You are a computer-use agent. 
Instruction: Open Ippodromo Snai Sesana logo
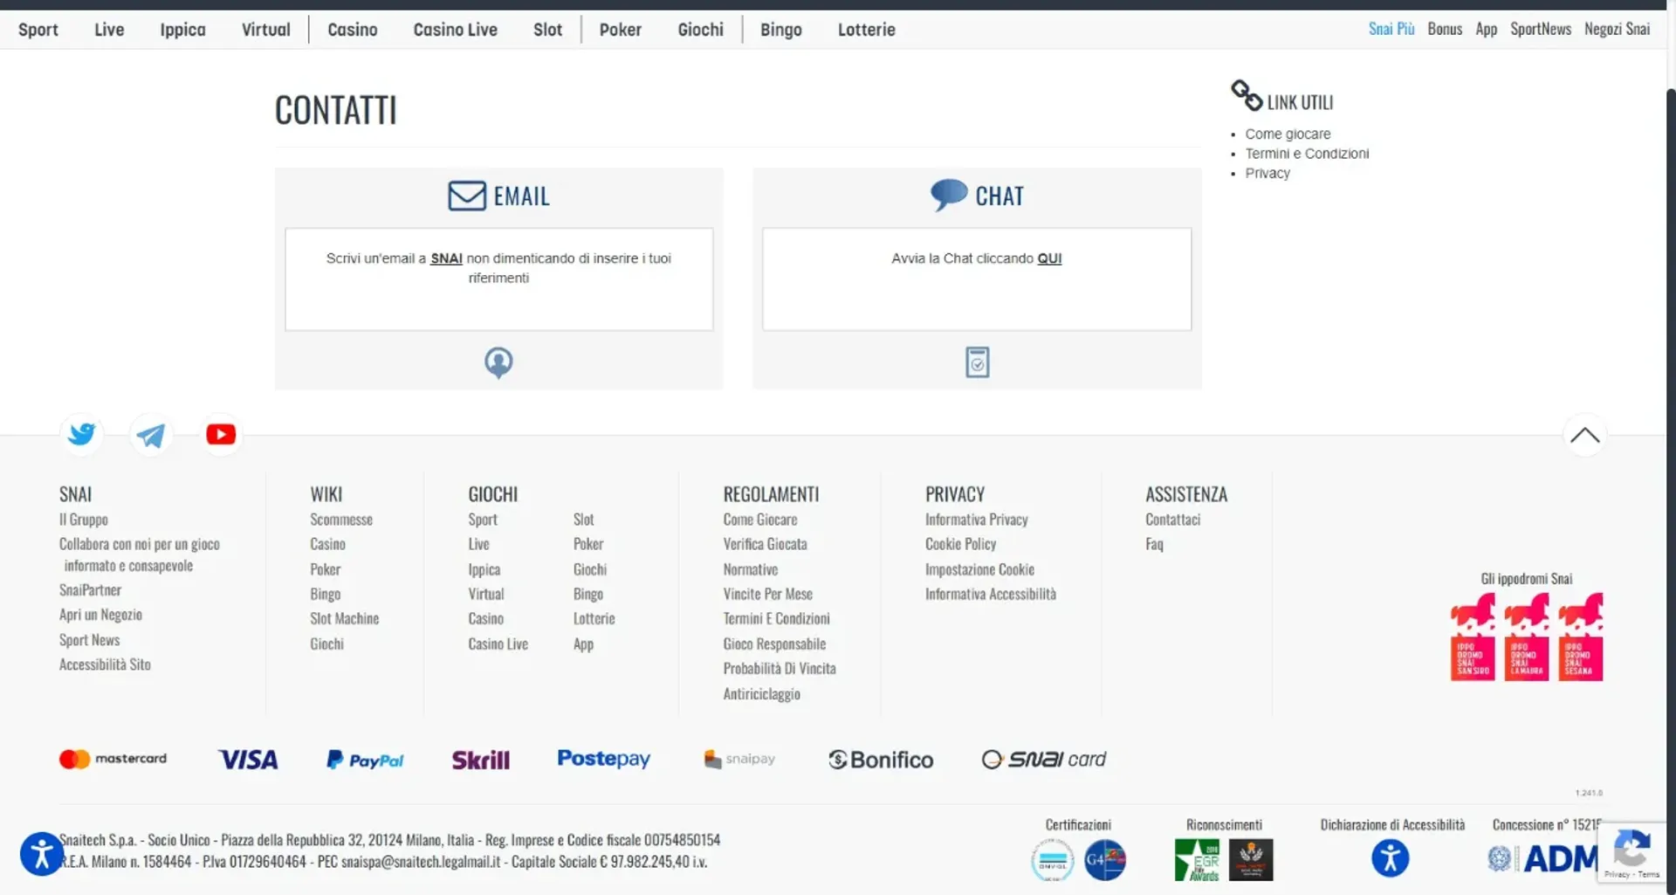[x=1581, y=637]
